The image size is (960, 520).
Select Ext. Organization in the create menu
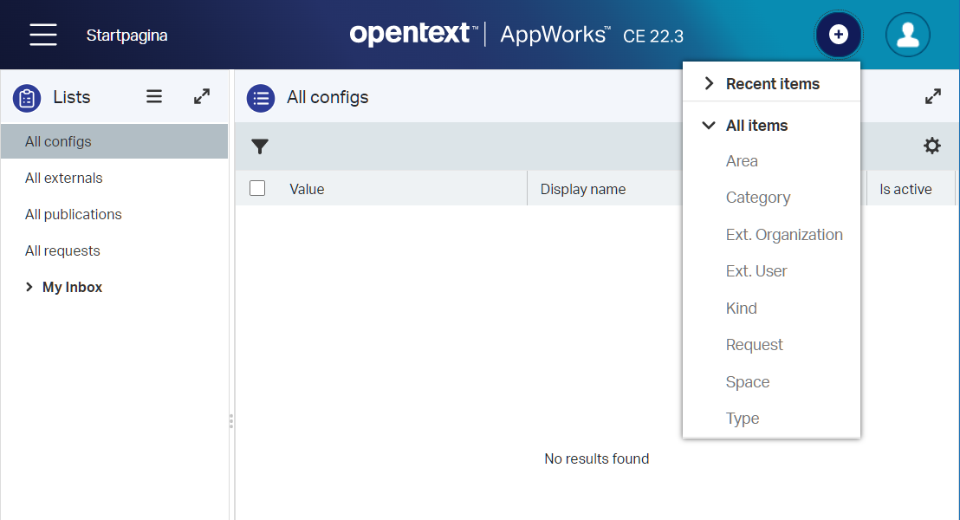(783, 235)
